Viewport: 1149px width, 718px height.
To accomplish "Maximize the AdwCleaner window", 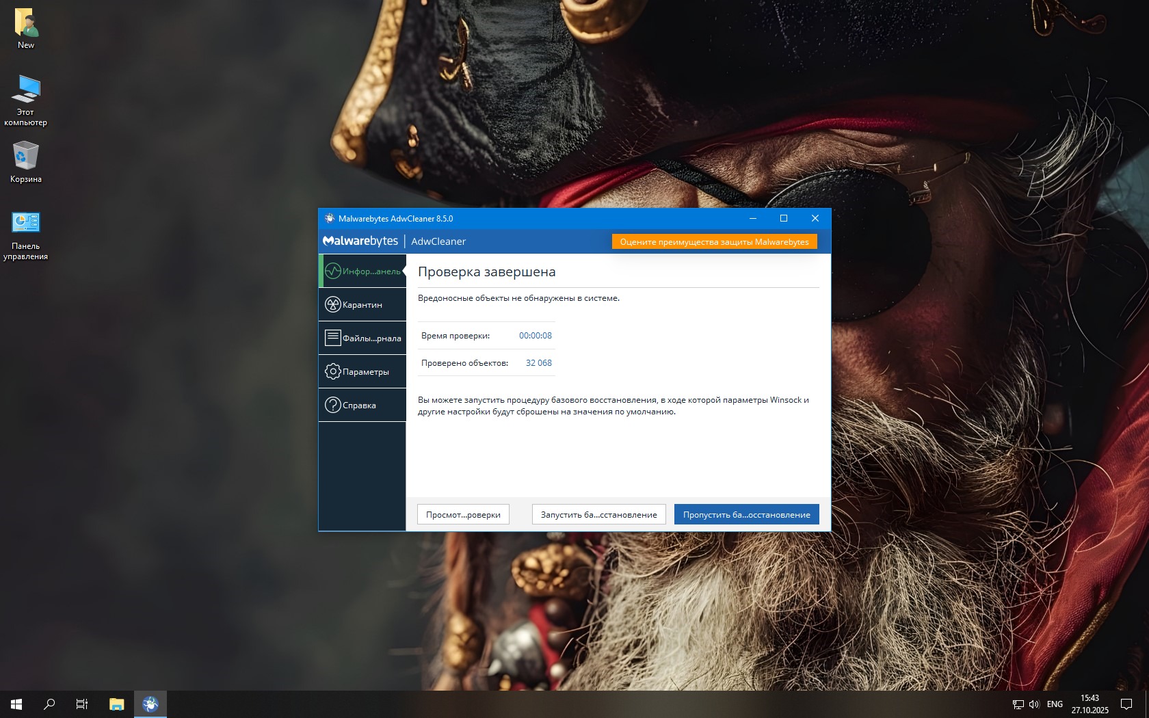I will (x=784, y=218).
